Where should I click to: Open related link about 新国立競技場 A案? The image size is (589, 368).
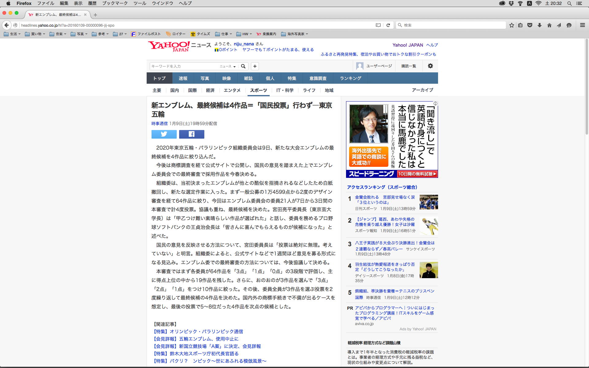(207, 346)
